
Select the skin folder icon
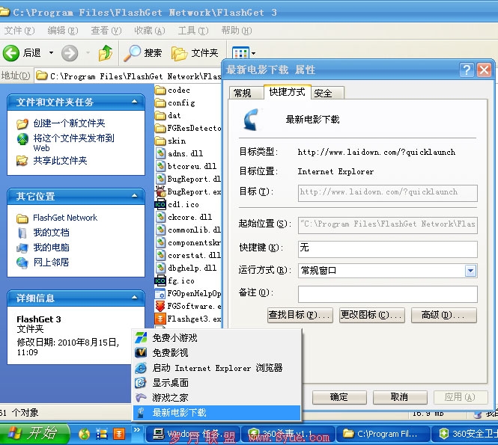point(160,141)
